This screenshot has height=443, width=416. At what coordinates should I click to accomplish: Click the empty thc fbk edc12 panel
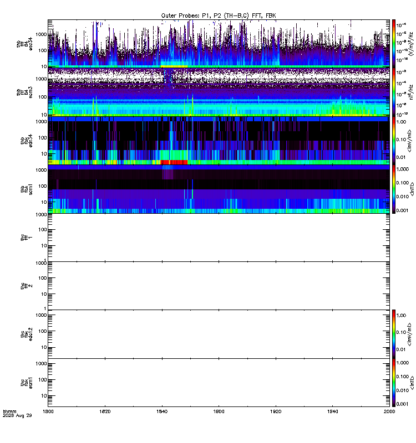tap(219, 334)
